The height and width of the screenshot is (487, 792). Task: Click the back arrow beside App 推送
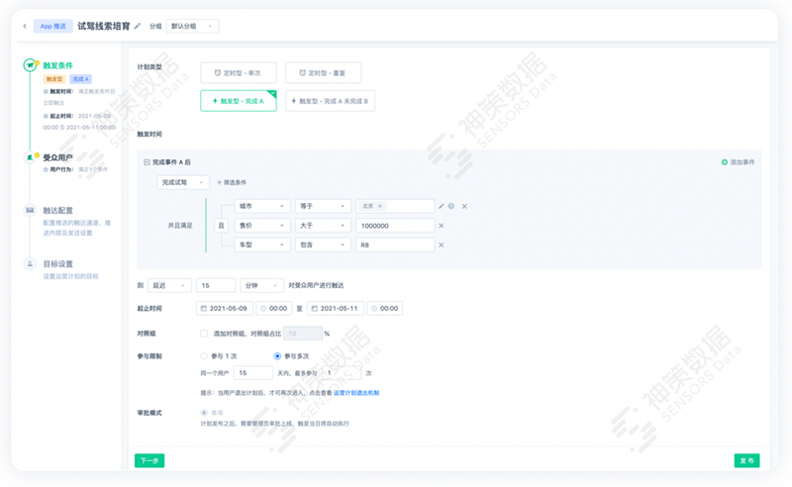[x=25, y=27]
